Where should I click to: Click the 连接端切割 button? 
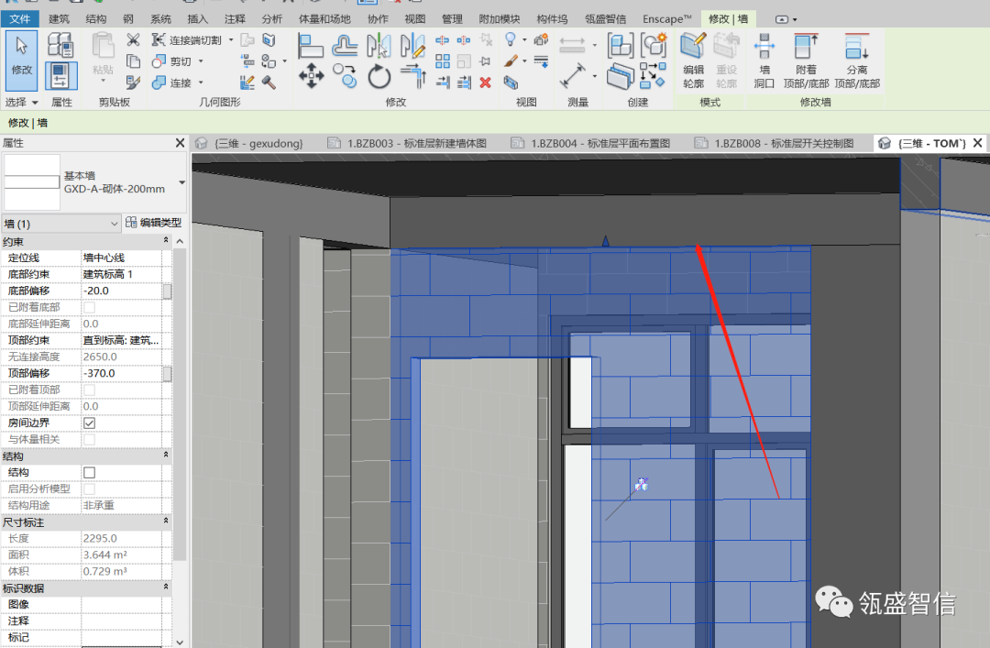click(x=187, y=39)
